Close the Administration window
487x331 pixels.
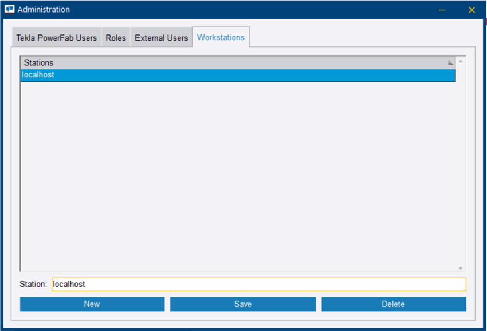tap(472, 10)
